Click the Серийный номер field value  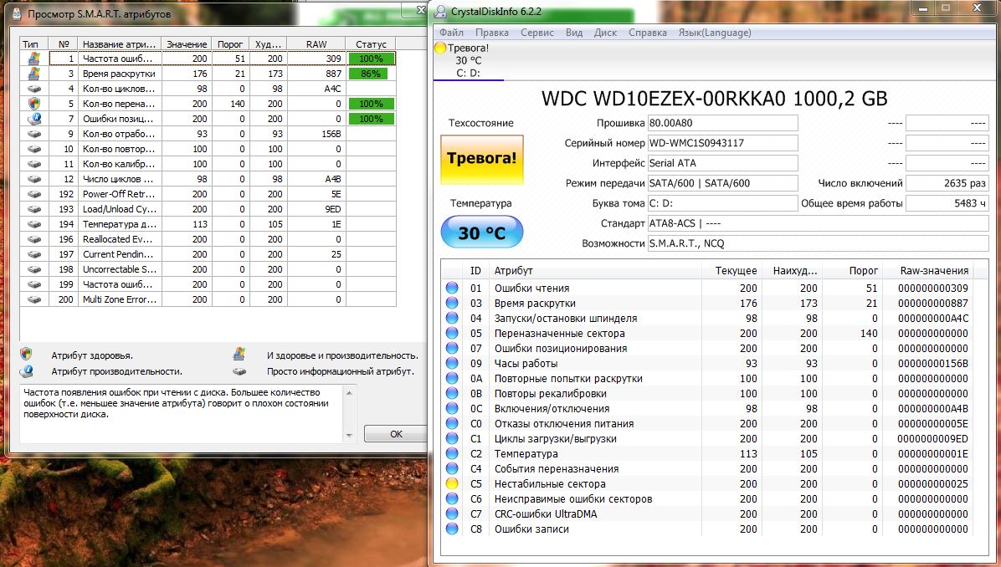click(x=723, y=143)
